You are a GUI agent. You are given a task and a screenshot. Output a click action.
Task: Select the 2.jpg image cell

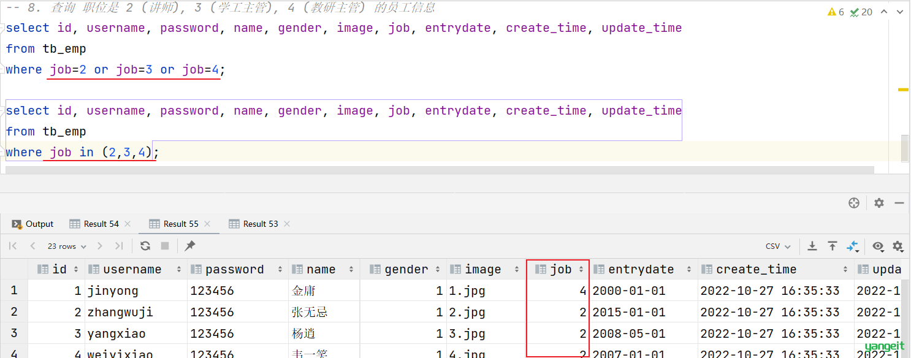[x=486, y=312]
